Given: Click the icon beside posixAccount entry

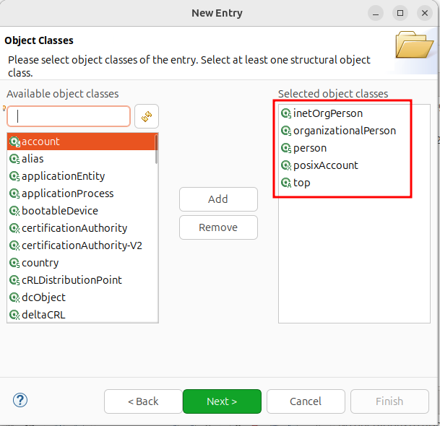Looking at the screenshot, I should click(285, 165).
